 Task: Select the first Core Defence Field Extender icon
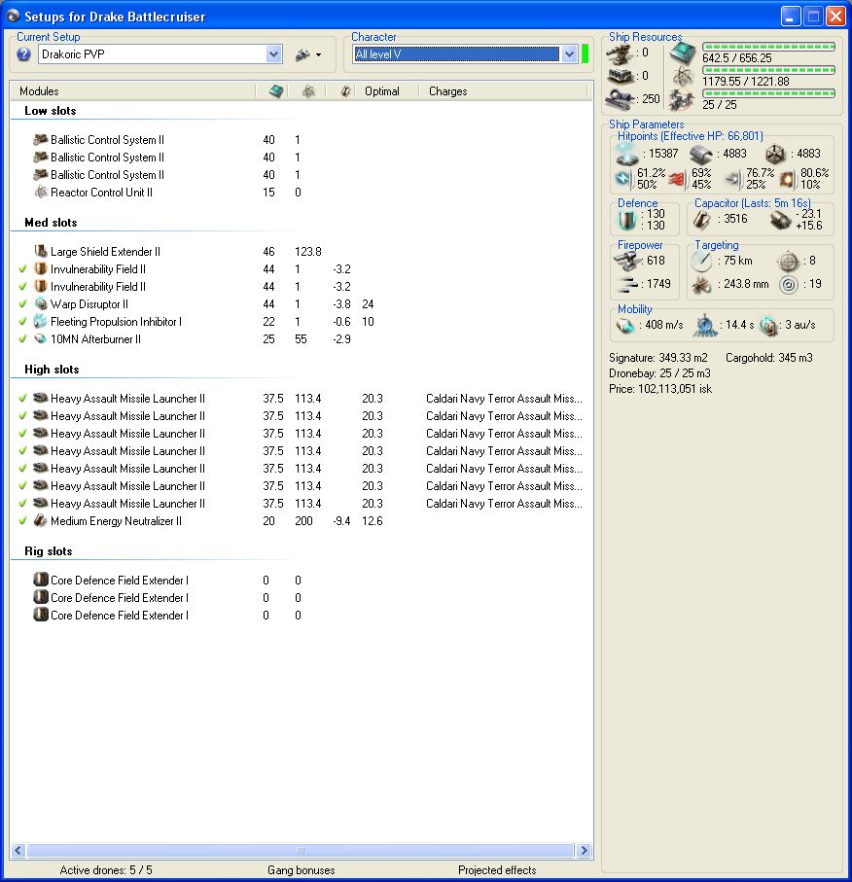click(40, 580)
